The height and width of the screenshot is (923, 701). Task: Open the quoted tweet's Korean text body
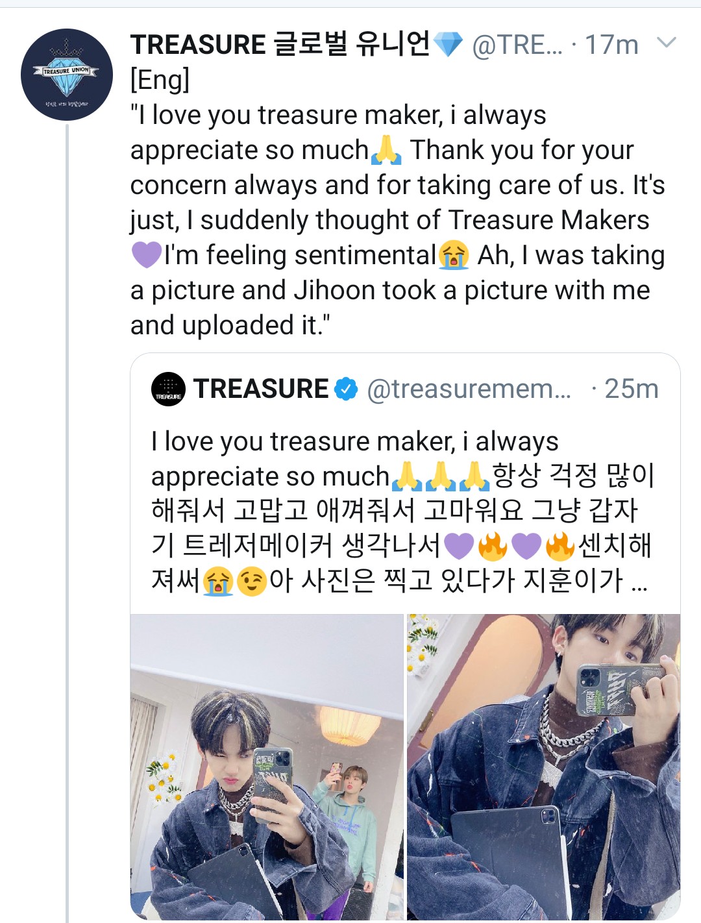[x=402, y=511]
